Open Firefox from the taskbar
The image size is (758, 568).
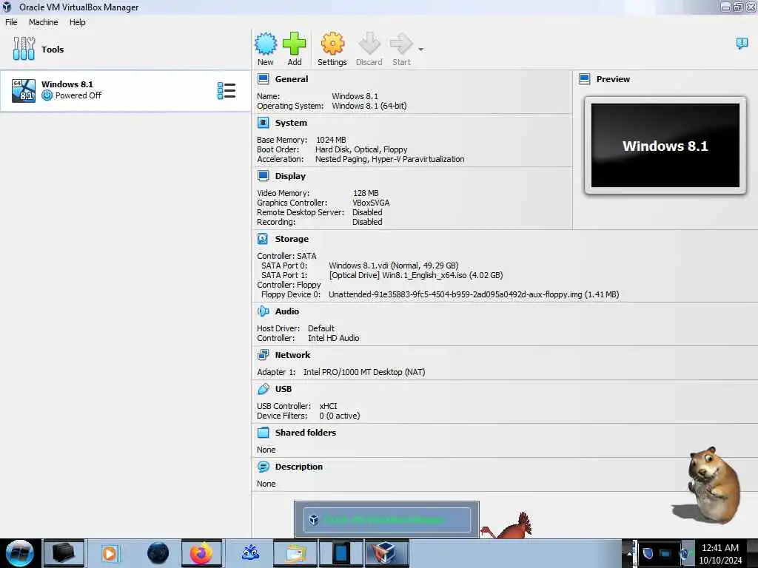201,553
